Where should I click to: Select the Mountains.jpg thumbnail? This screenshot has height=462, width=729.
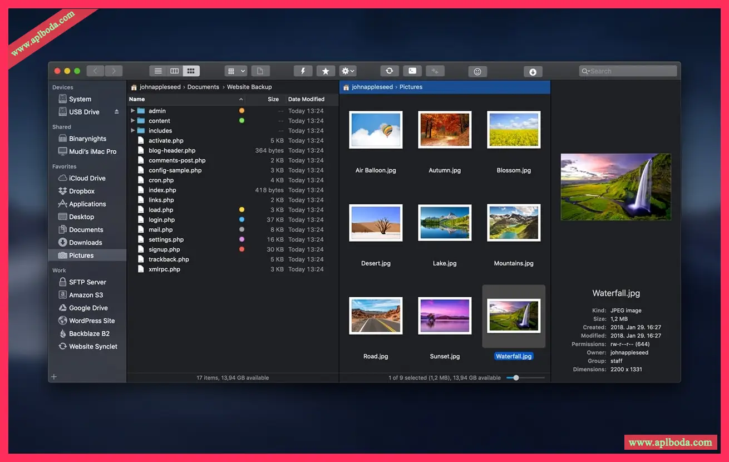tap(514, 223)
